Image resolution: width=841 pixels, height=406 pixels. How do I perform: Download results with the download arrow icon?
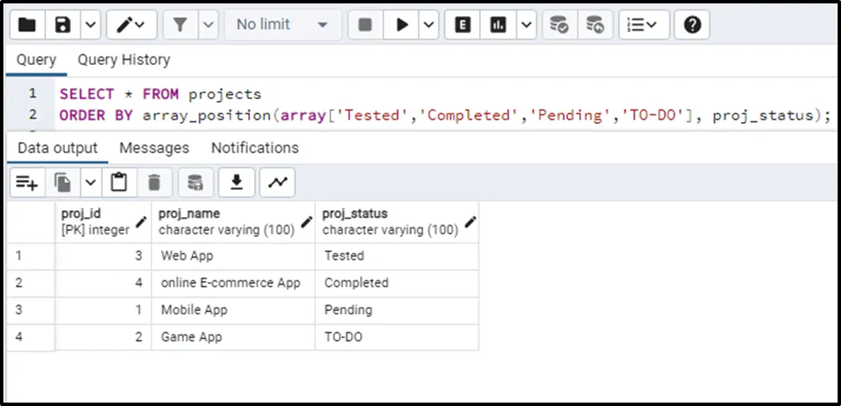click(x=237, y=182)
